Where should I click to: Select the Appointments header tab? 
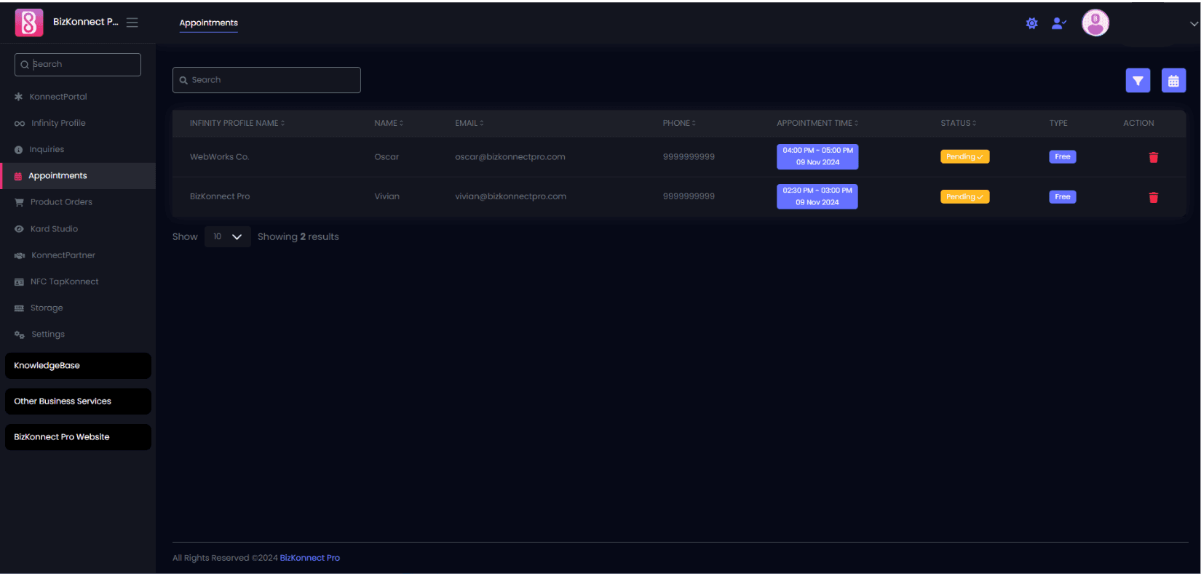click(208, 23)
